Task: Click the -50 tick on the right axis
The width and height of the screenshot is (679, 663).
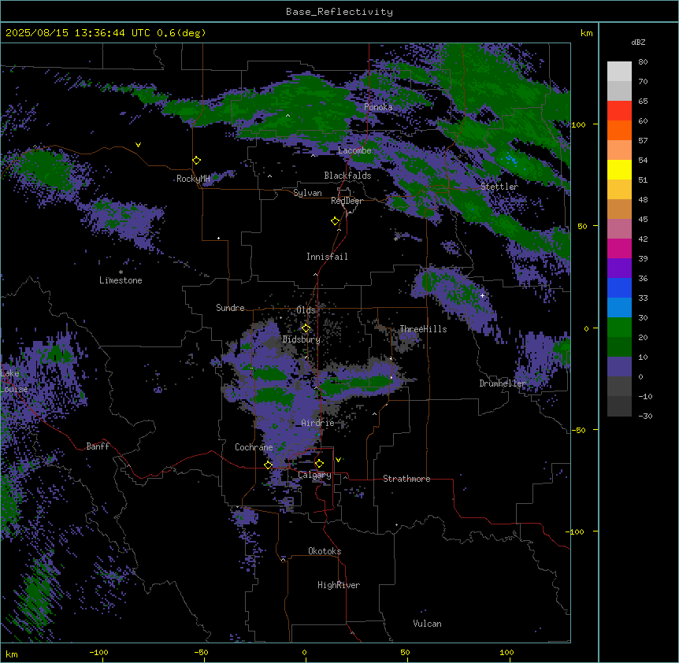Action: (578, 430)
